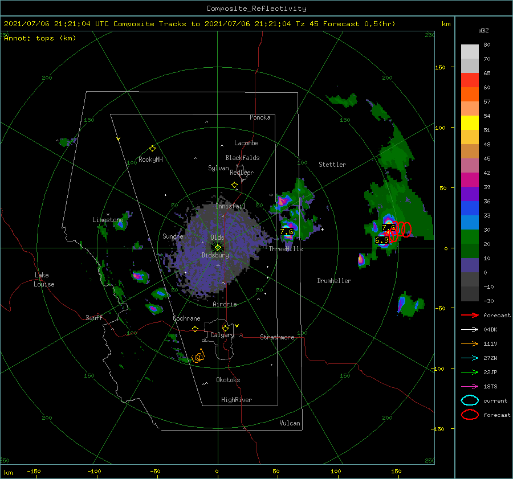
Task: Click the HighRiver label
Action: click(236, 400)
